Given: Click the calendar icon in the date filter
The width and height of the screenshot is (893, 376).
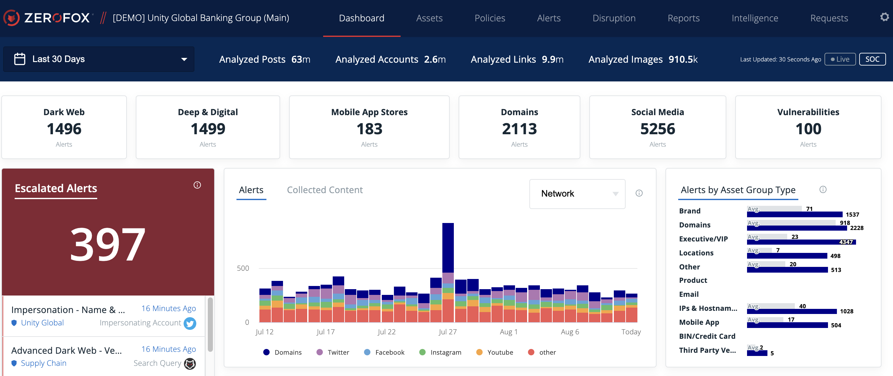Looking at the screenshot, I should [x=19, y=59].
